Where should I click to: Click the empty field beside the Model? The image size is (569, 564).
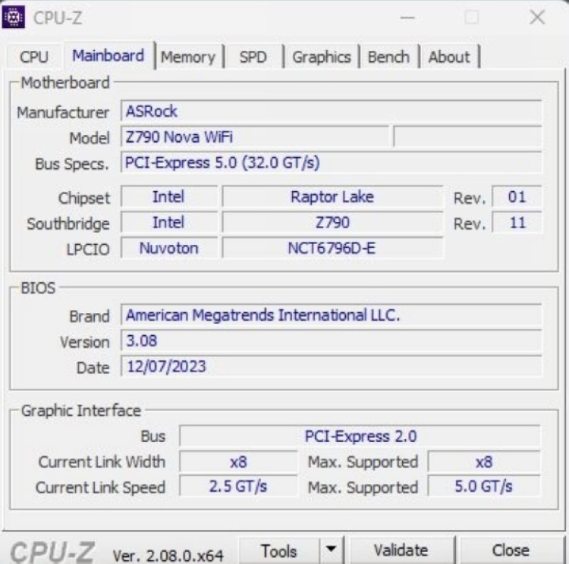(468, 136)
